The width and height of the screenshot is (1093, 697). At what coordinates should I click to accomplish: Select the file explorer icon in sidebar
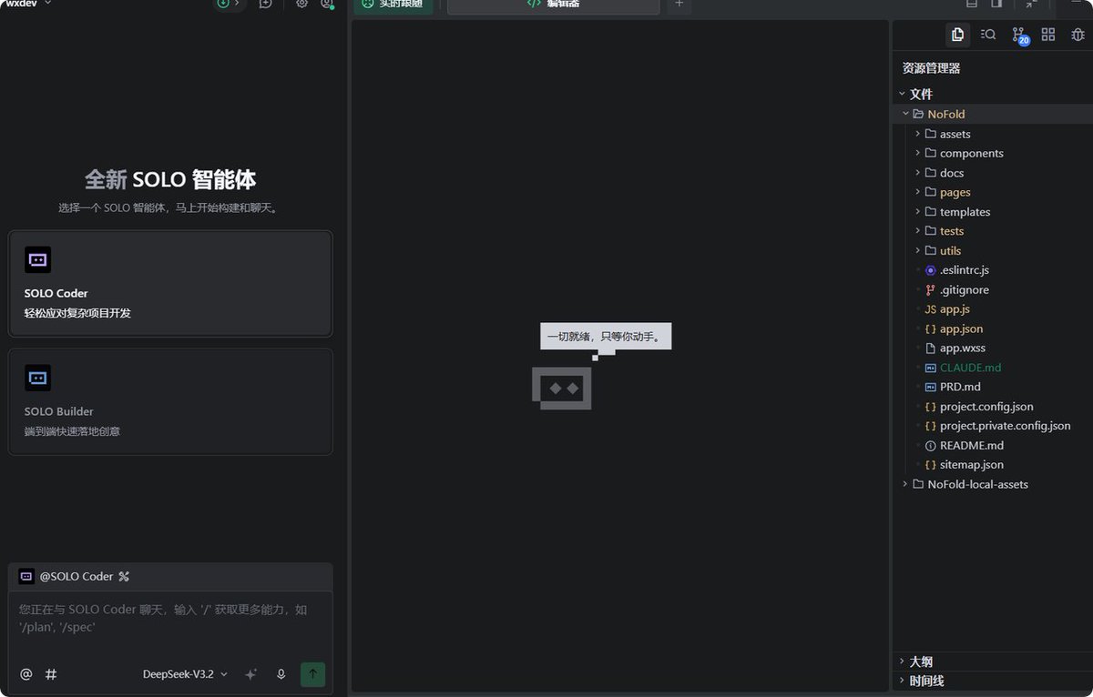(957, 35)
